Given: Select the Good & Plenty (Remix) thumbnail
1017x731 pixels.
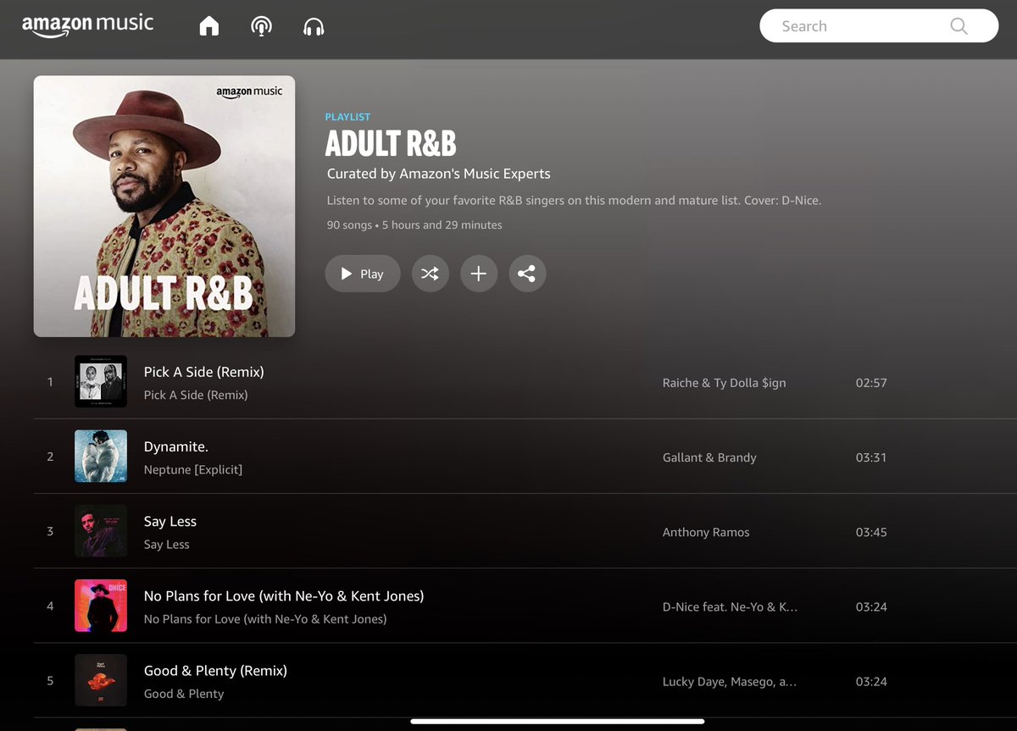Looking at the screenshot, I should (101, 680).
